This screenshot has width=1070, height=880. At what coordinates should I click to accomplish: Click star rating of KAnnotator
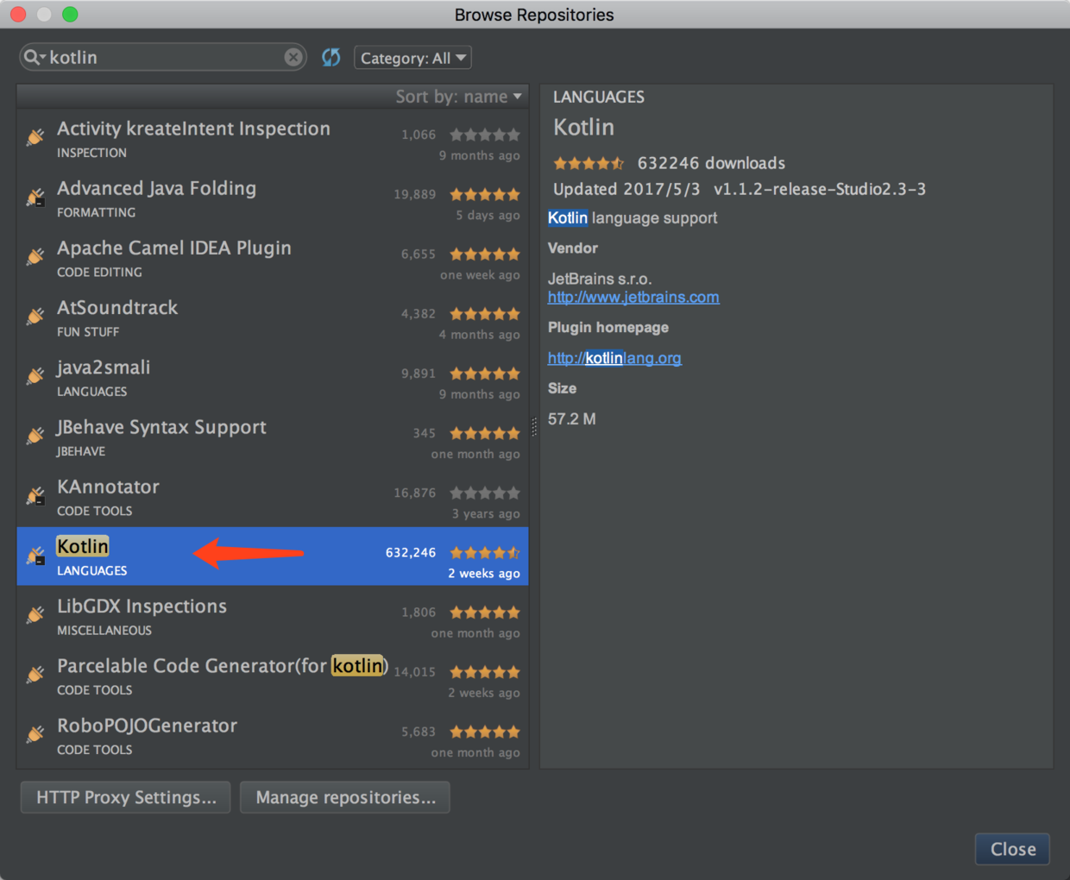pyautogui.click(x=485, y=493)
